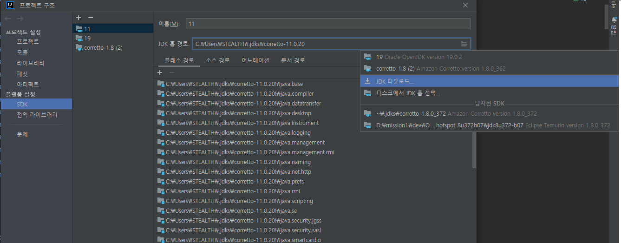Open 패싯 settings page

pyautogui.click(x=22, y=74)
